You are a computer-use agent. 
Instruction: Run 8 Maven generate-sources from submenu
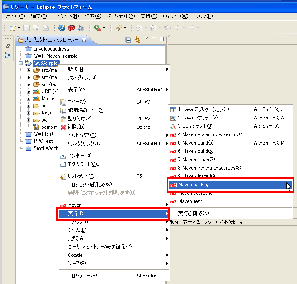[x=231, y=168]
